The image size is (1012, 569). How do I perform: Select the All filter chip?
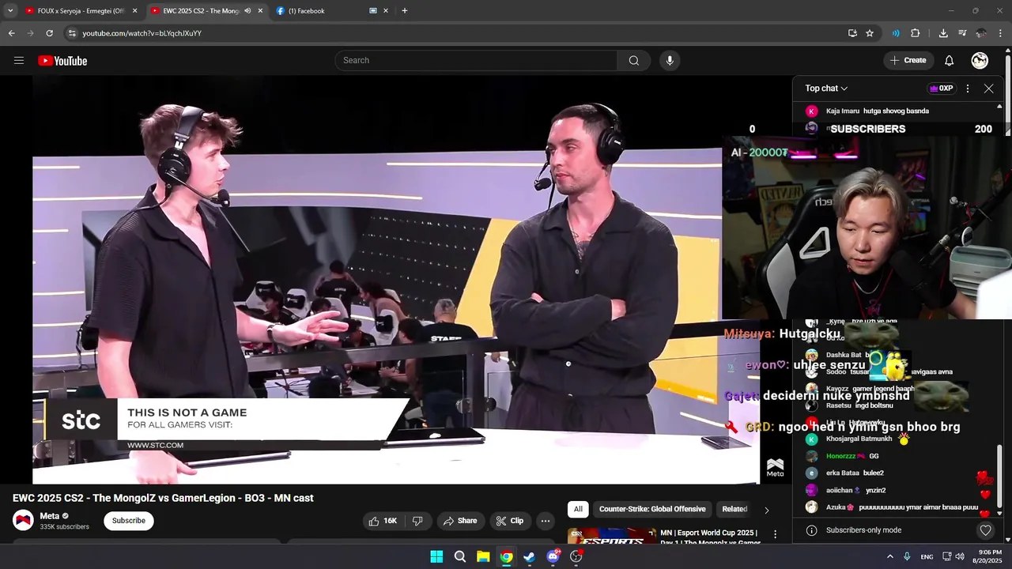[578, 509]
